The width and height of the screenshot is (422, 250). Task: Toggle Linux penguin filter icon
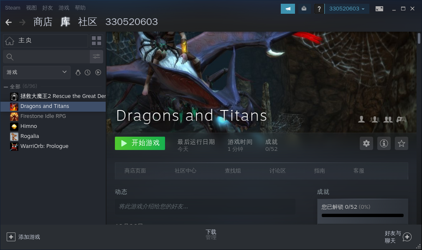(78, 72)
